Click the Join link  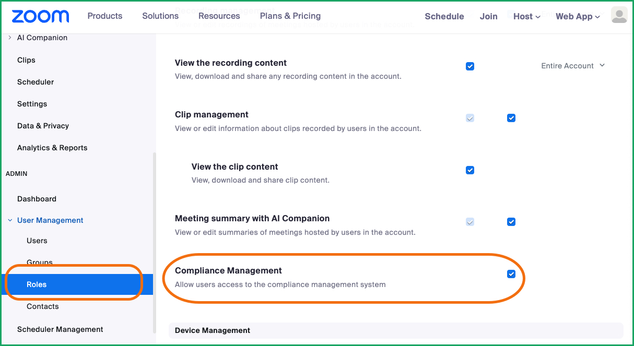[x=489, y=16]
